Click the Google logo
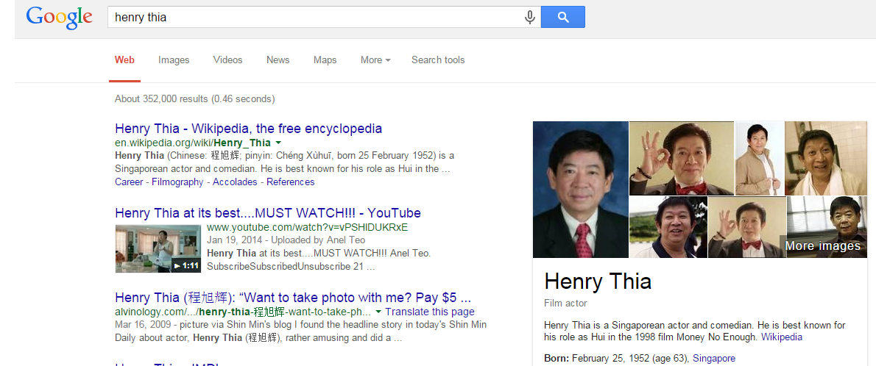 59,18
